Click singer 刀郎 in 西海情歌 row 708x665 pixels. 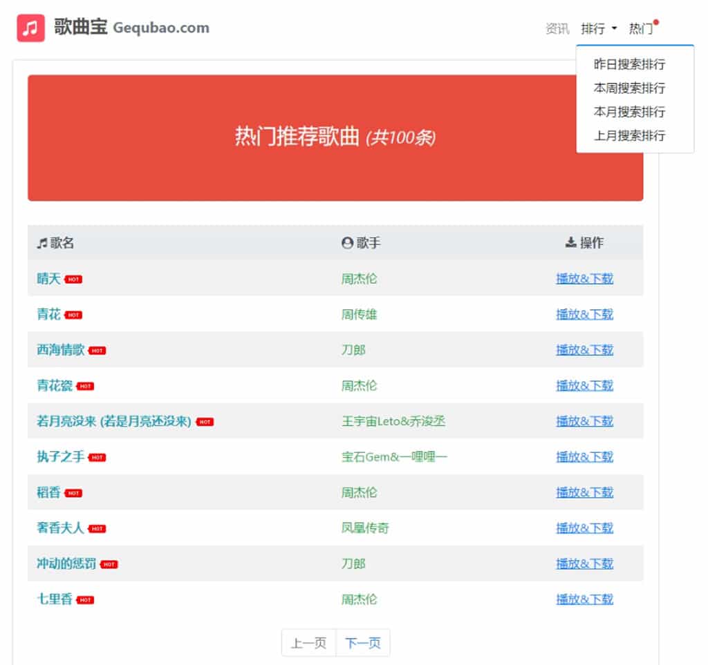[353, 350]
